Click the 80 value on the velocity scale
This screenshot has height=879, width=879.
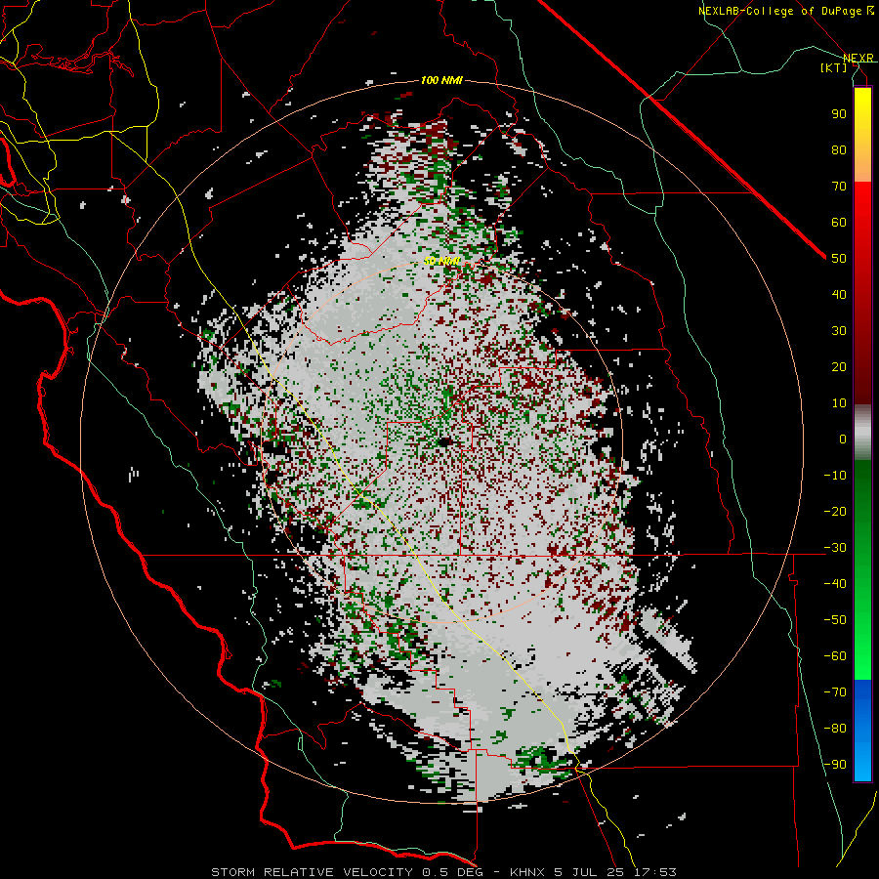pos(839,150)
